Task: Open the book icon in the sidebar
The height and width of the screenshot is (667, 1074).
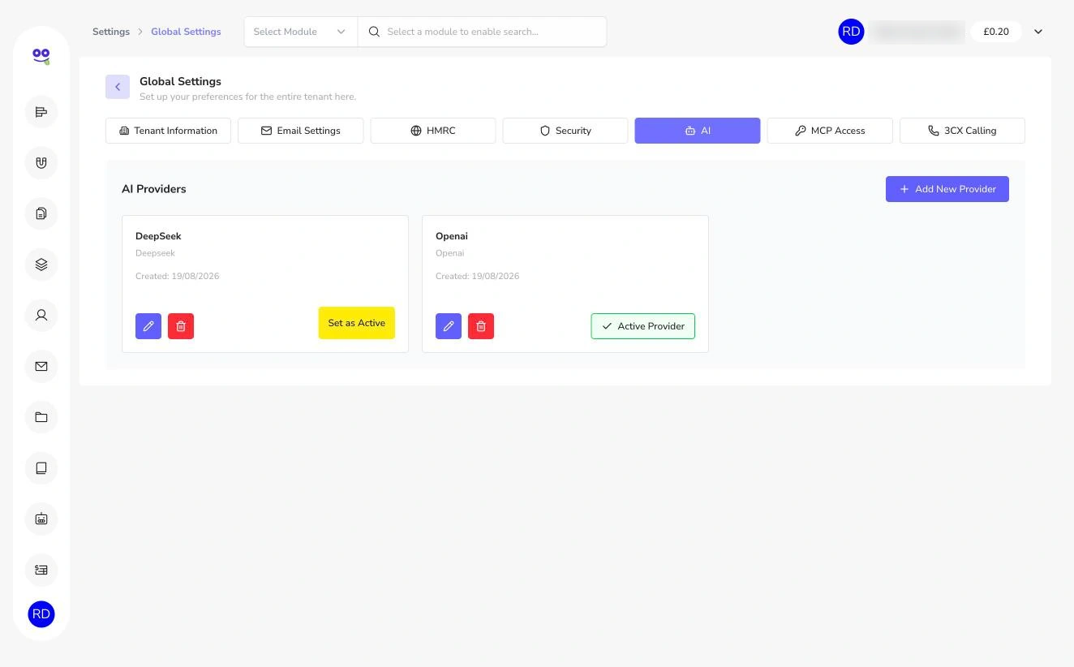Action: pos(41,468)
